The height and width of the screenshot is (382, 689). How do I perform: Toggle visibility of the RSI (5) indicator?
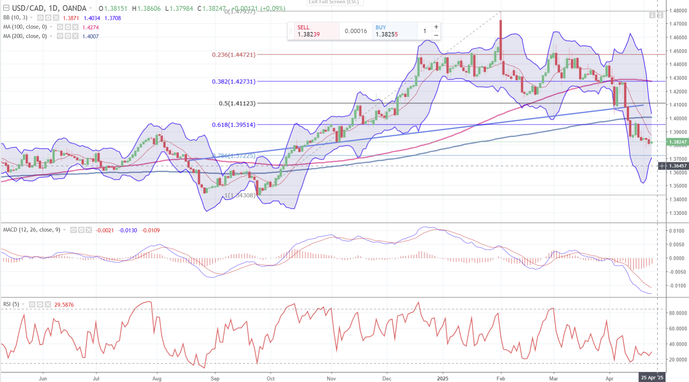(x=32, y=305)
